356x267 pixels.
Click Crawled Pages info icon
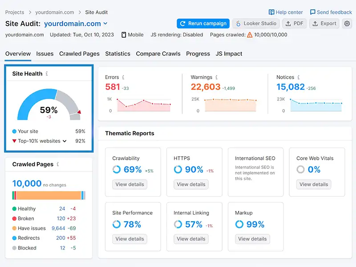click(58, 164)
